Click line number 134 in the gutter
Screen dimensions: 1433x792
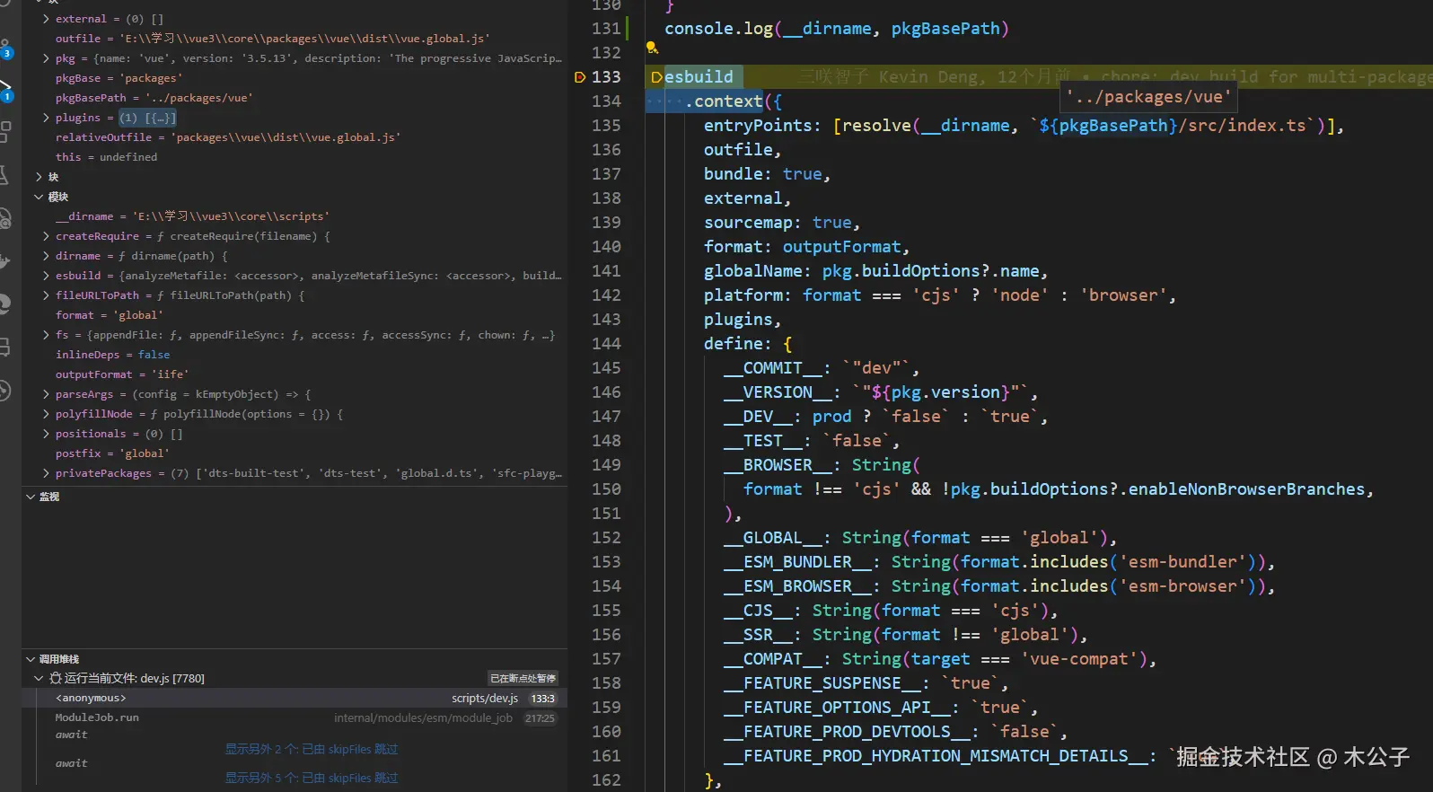pos(606,101)
